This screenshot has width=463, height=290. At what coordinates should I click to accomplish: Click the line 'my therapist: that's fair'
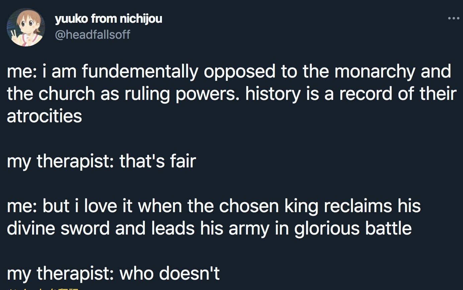(x=101, y=162)
